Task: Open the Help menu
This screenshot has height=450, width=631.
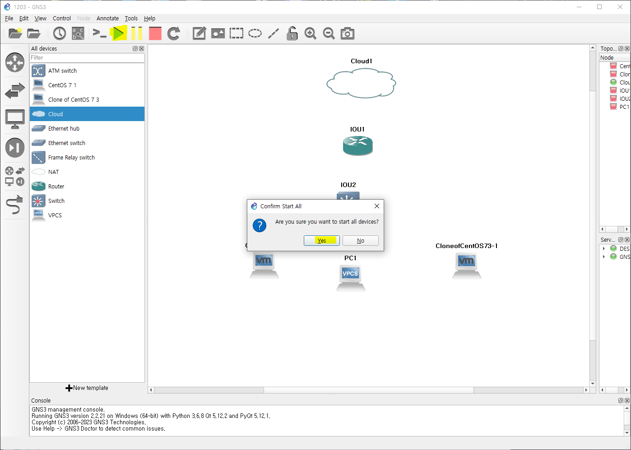Action: point(149,18)
